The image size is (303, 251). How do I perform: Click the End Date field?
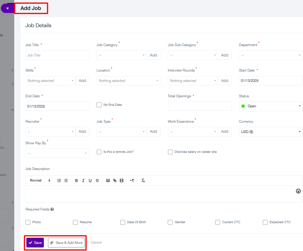(x=57, y=106)
